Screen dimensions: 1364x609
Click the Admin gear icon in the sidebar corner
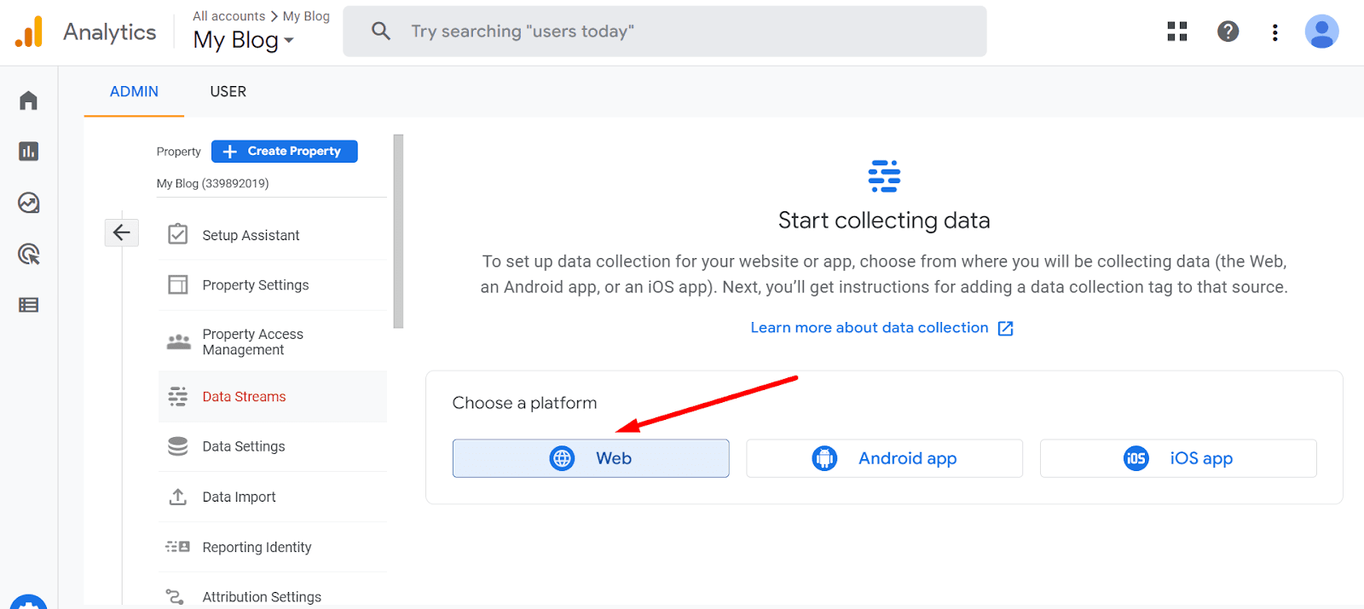click(x=29, y=601)
